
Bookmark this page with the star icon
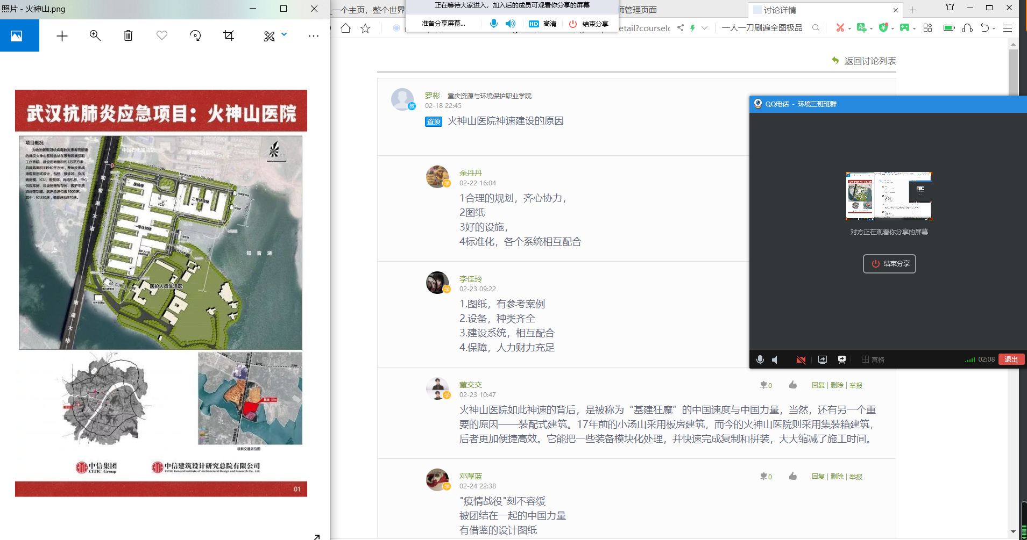(365, 28)
